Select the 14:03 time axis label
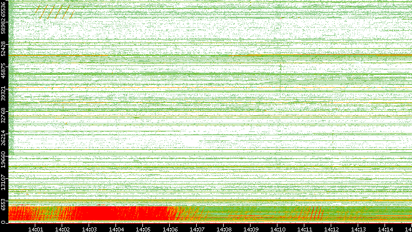 [x=89, y=230]
